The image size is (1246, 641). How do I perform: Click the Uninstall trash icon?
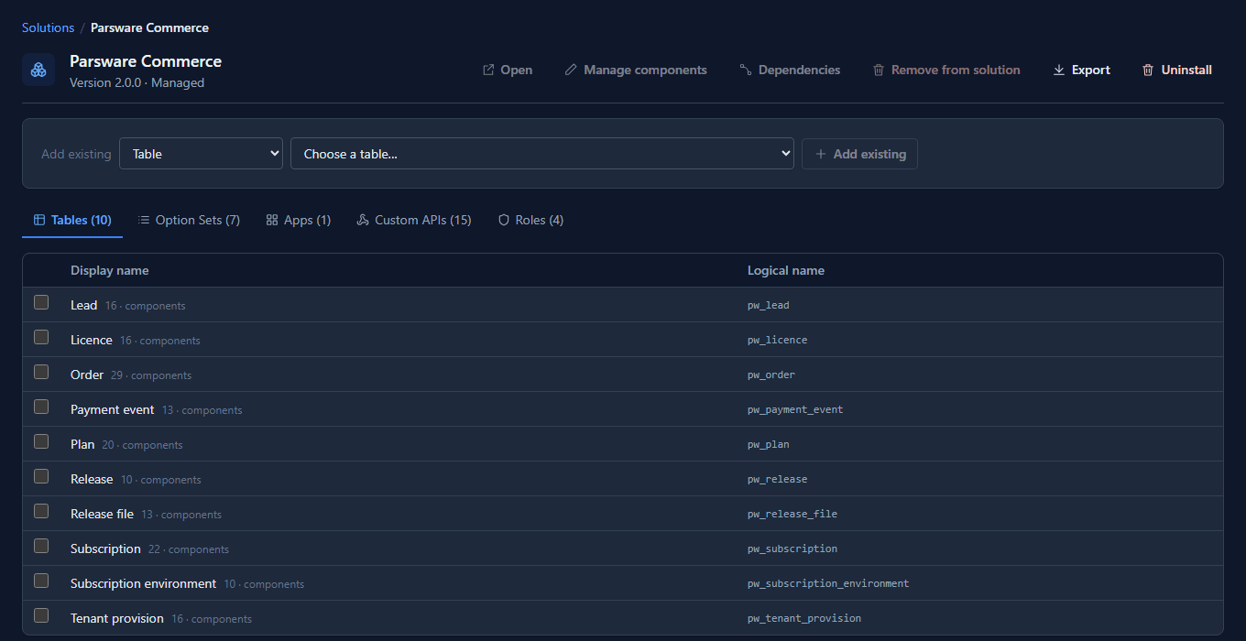pyautogui.click(x=1148, y=70)
